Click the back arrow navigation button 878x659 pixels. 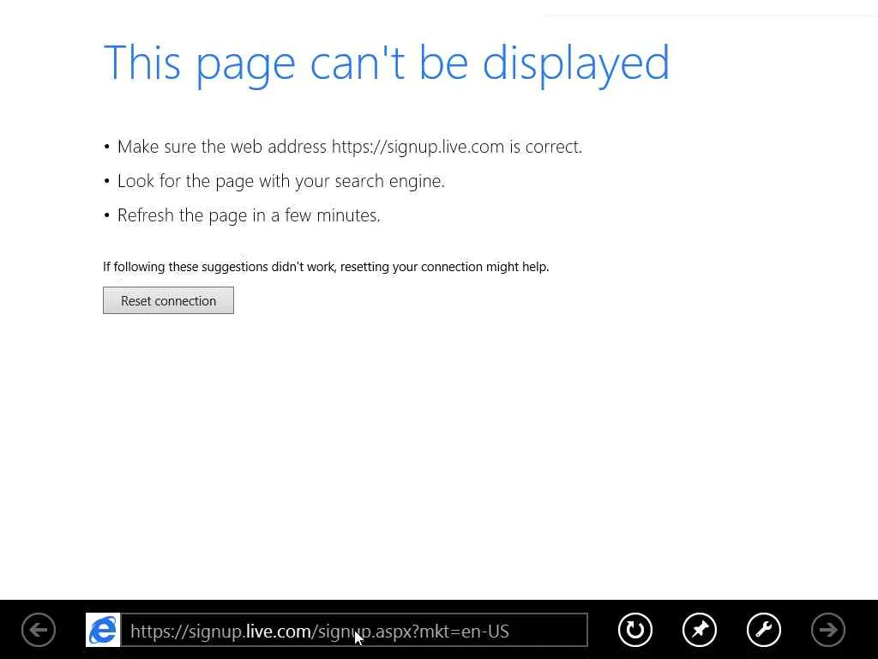point(39,630)
